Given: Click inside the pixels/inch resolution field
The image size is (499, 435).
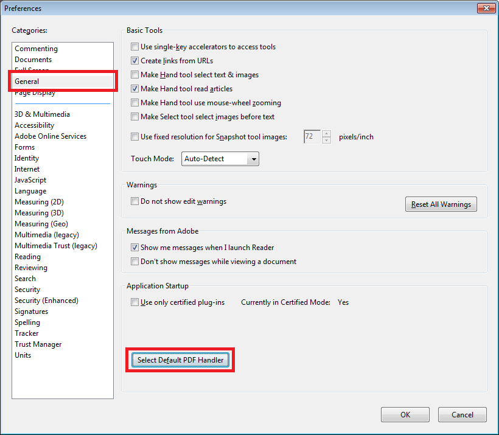Looking at the screenshot, I should click(x=311, y=136).
